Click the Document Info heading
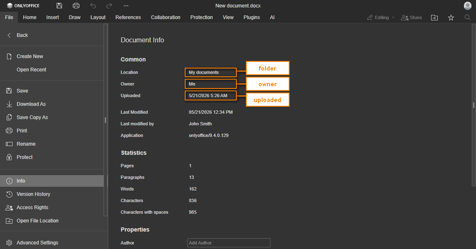 click(142, 40)
